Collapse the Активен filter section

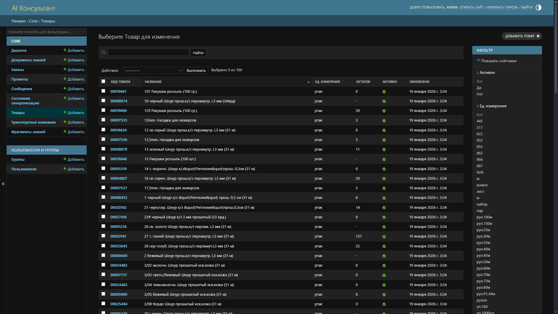(x=486, y=72)
